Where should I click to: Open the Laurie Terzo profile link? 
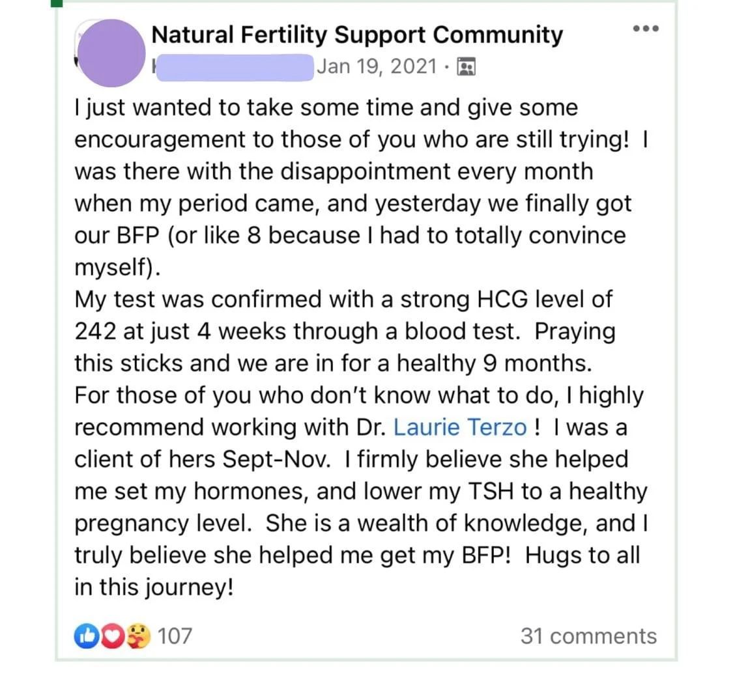461,427
